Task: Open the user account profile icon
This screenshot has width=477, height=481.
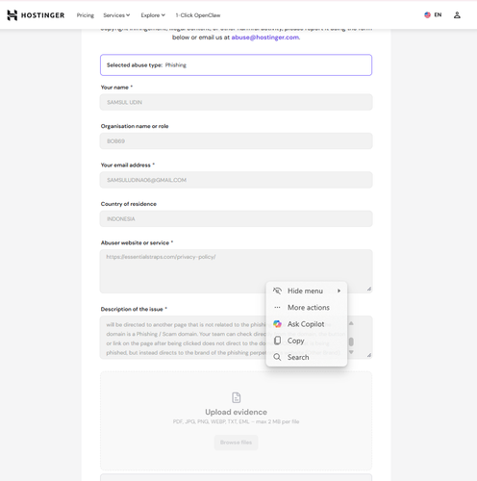Action: [x=457, y=14]
